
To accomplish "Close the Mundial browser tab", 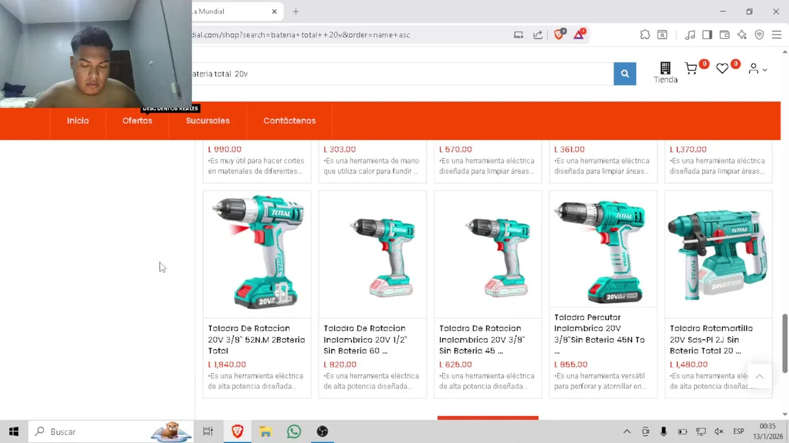I will pyautogui.click(x=274, y=11).
